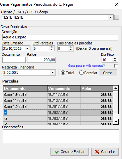Click the 10/01/2017 vencimento cell
The width and height of the screenshot is (122, 159).
pyautogui.click(x=64, y=107)
